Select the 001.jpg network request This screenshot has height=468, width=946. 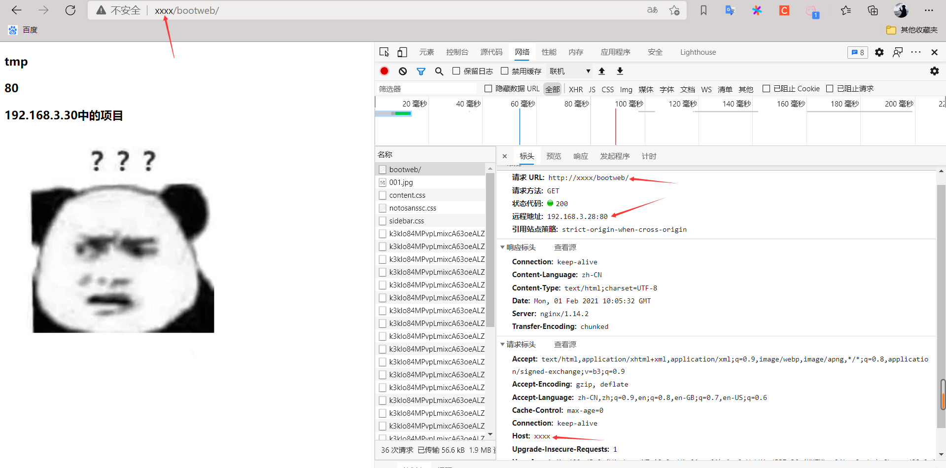[401, 182]
